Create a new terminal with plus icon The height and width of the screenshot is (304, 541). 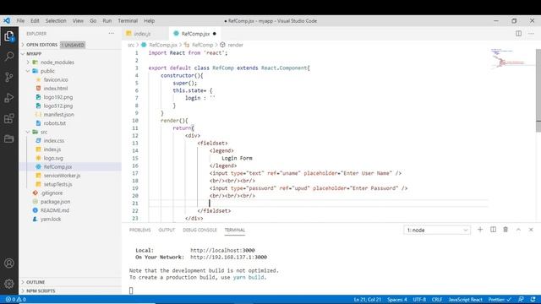[x=480, y=230]
